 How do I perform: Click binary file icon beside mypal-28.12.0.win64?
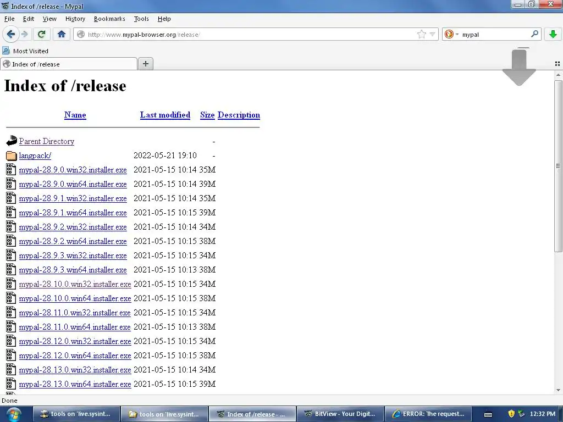pyautogui.click(x=11, y=355)
